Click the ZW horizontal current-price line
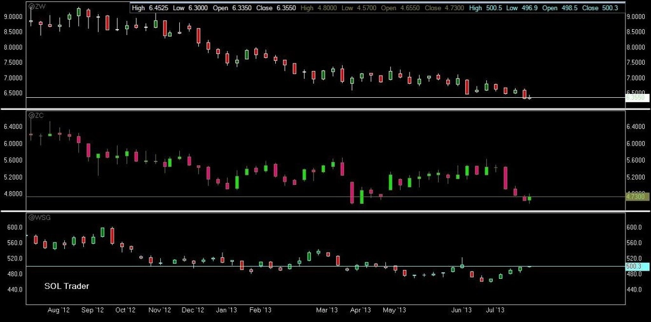 click(325, 98)
